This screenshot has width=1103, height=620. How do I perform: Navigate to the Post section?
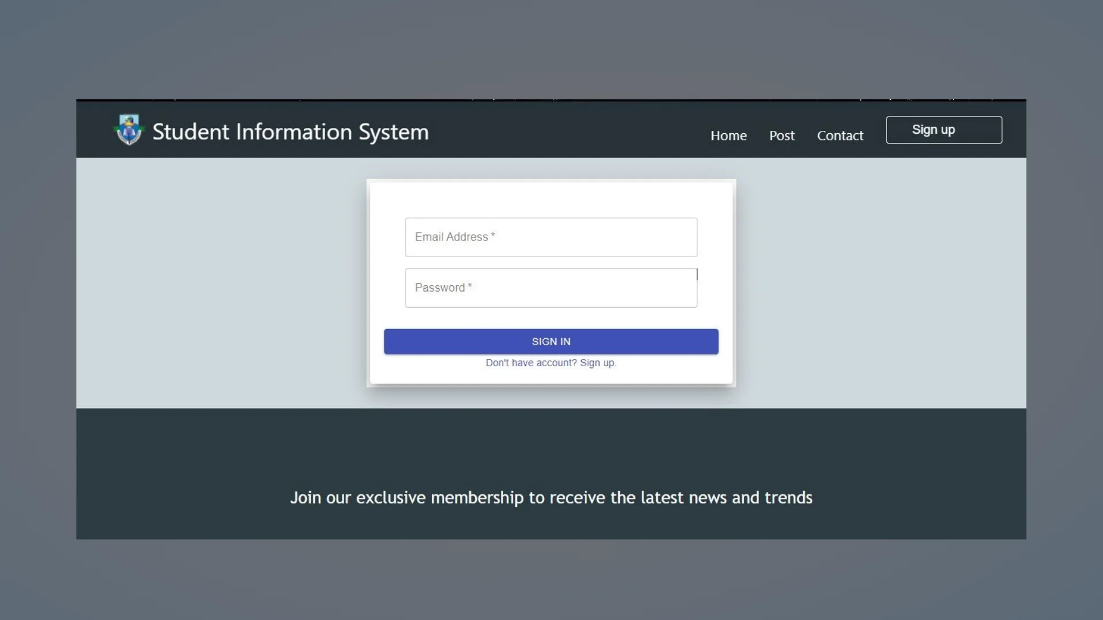coord(781,135)
